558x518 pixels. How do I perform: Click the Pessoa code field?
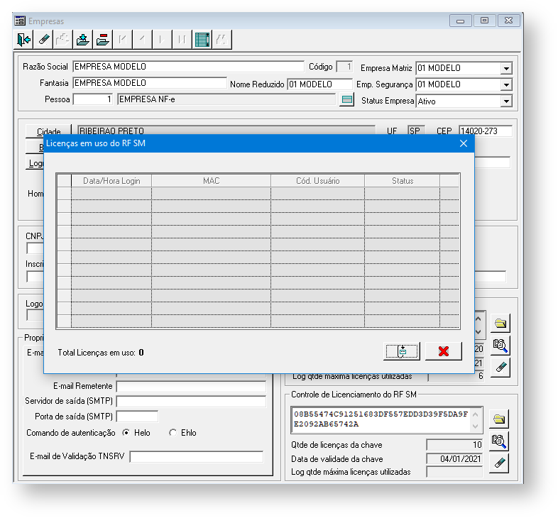[x=93, y=99]
